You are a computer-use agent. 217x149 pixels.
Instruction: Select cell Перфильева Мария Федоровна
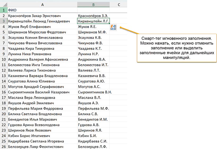42,108
